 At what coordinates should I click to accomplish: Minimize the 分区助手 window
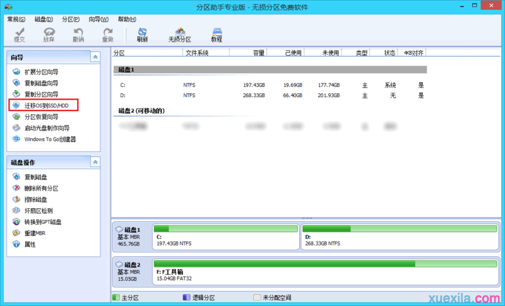[462, 6]
